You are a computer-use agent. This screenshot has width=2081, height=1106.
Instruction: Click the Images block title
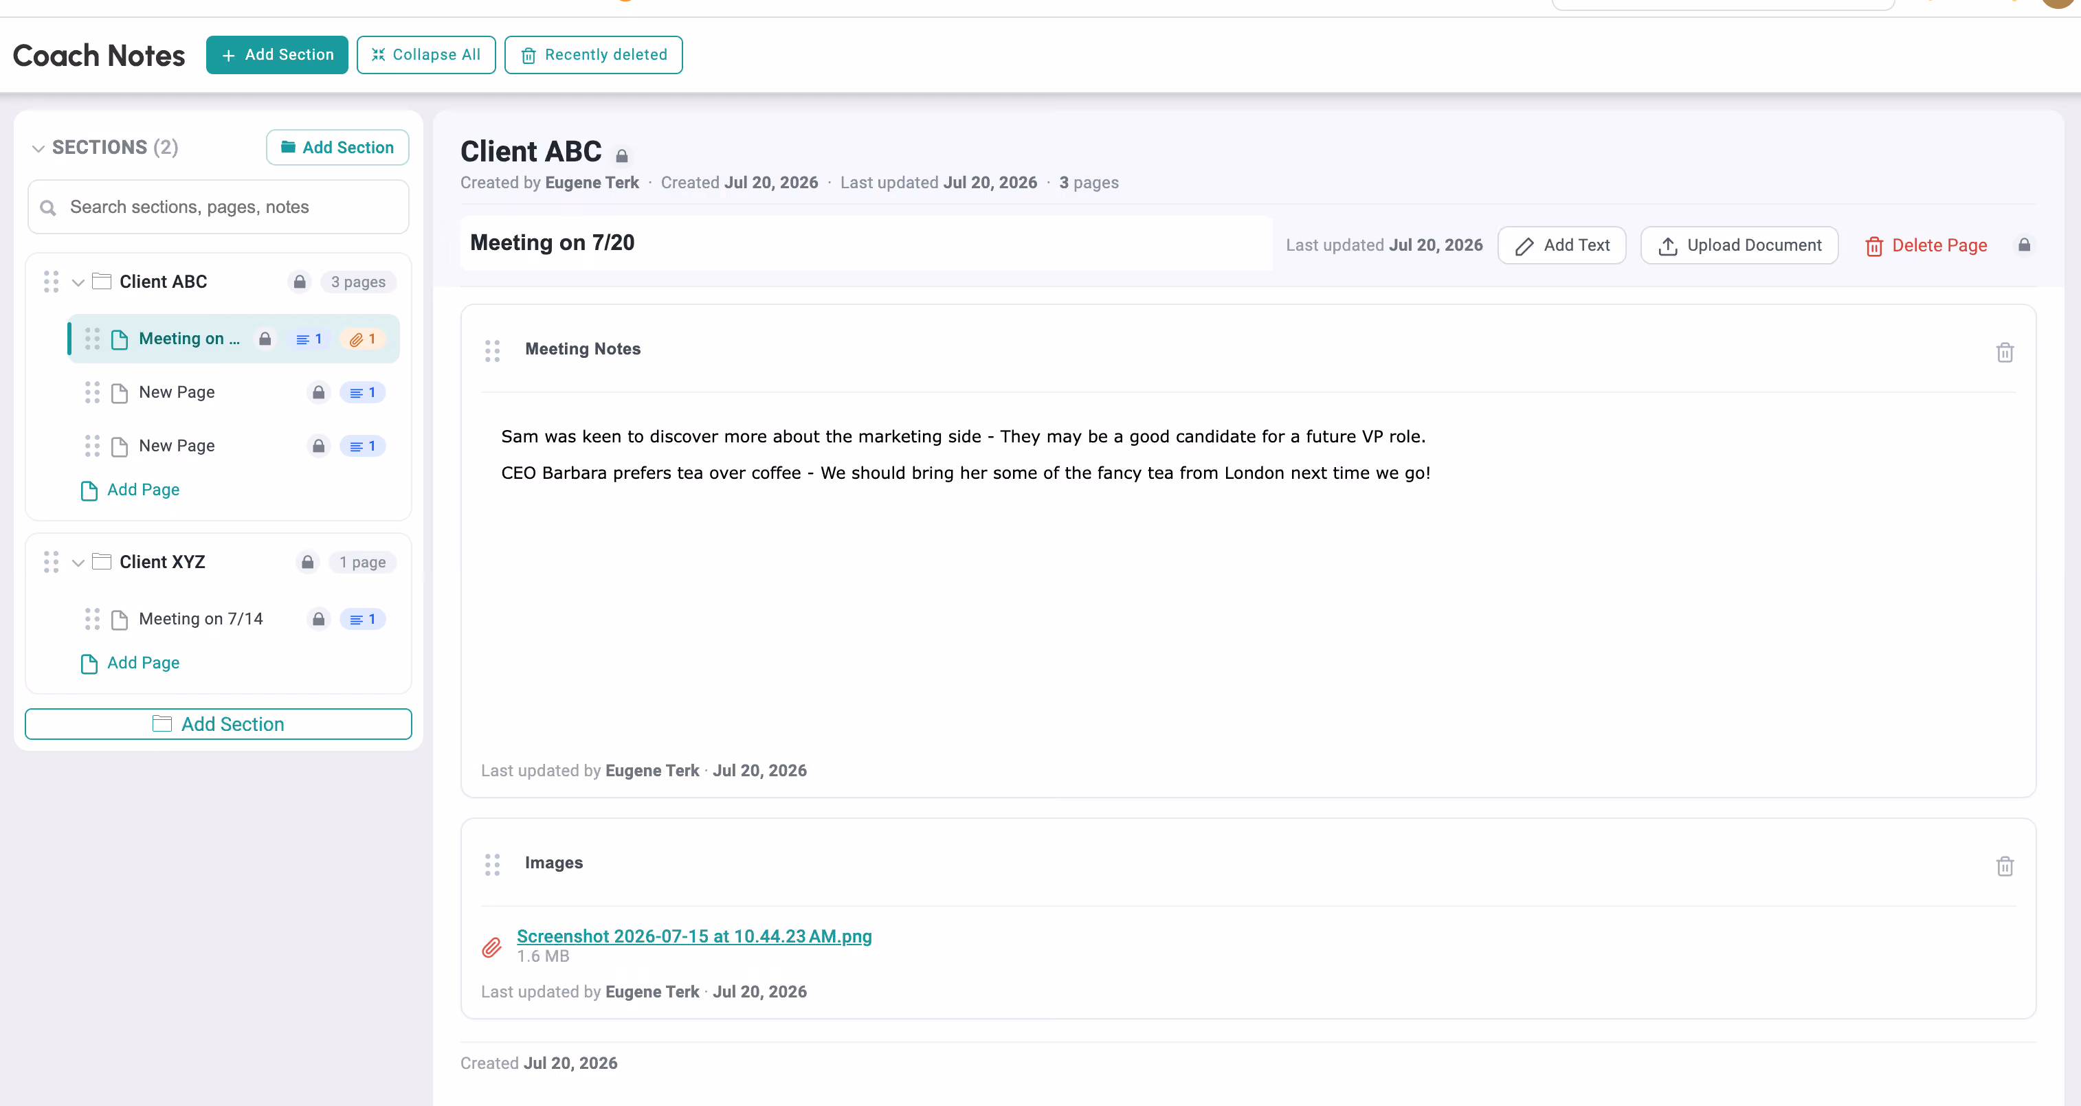(553, 862)
